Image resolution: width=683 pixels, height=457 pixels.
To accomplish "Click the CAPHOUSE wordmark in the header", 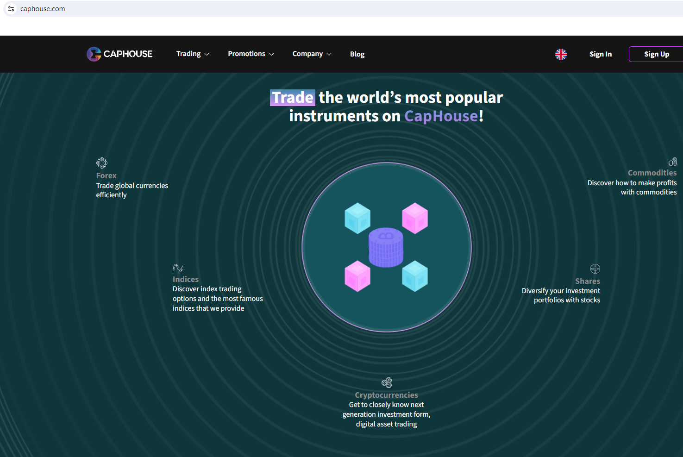I will coord(128,54).
